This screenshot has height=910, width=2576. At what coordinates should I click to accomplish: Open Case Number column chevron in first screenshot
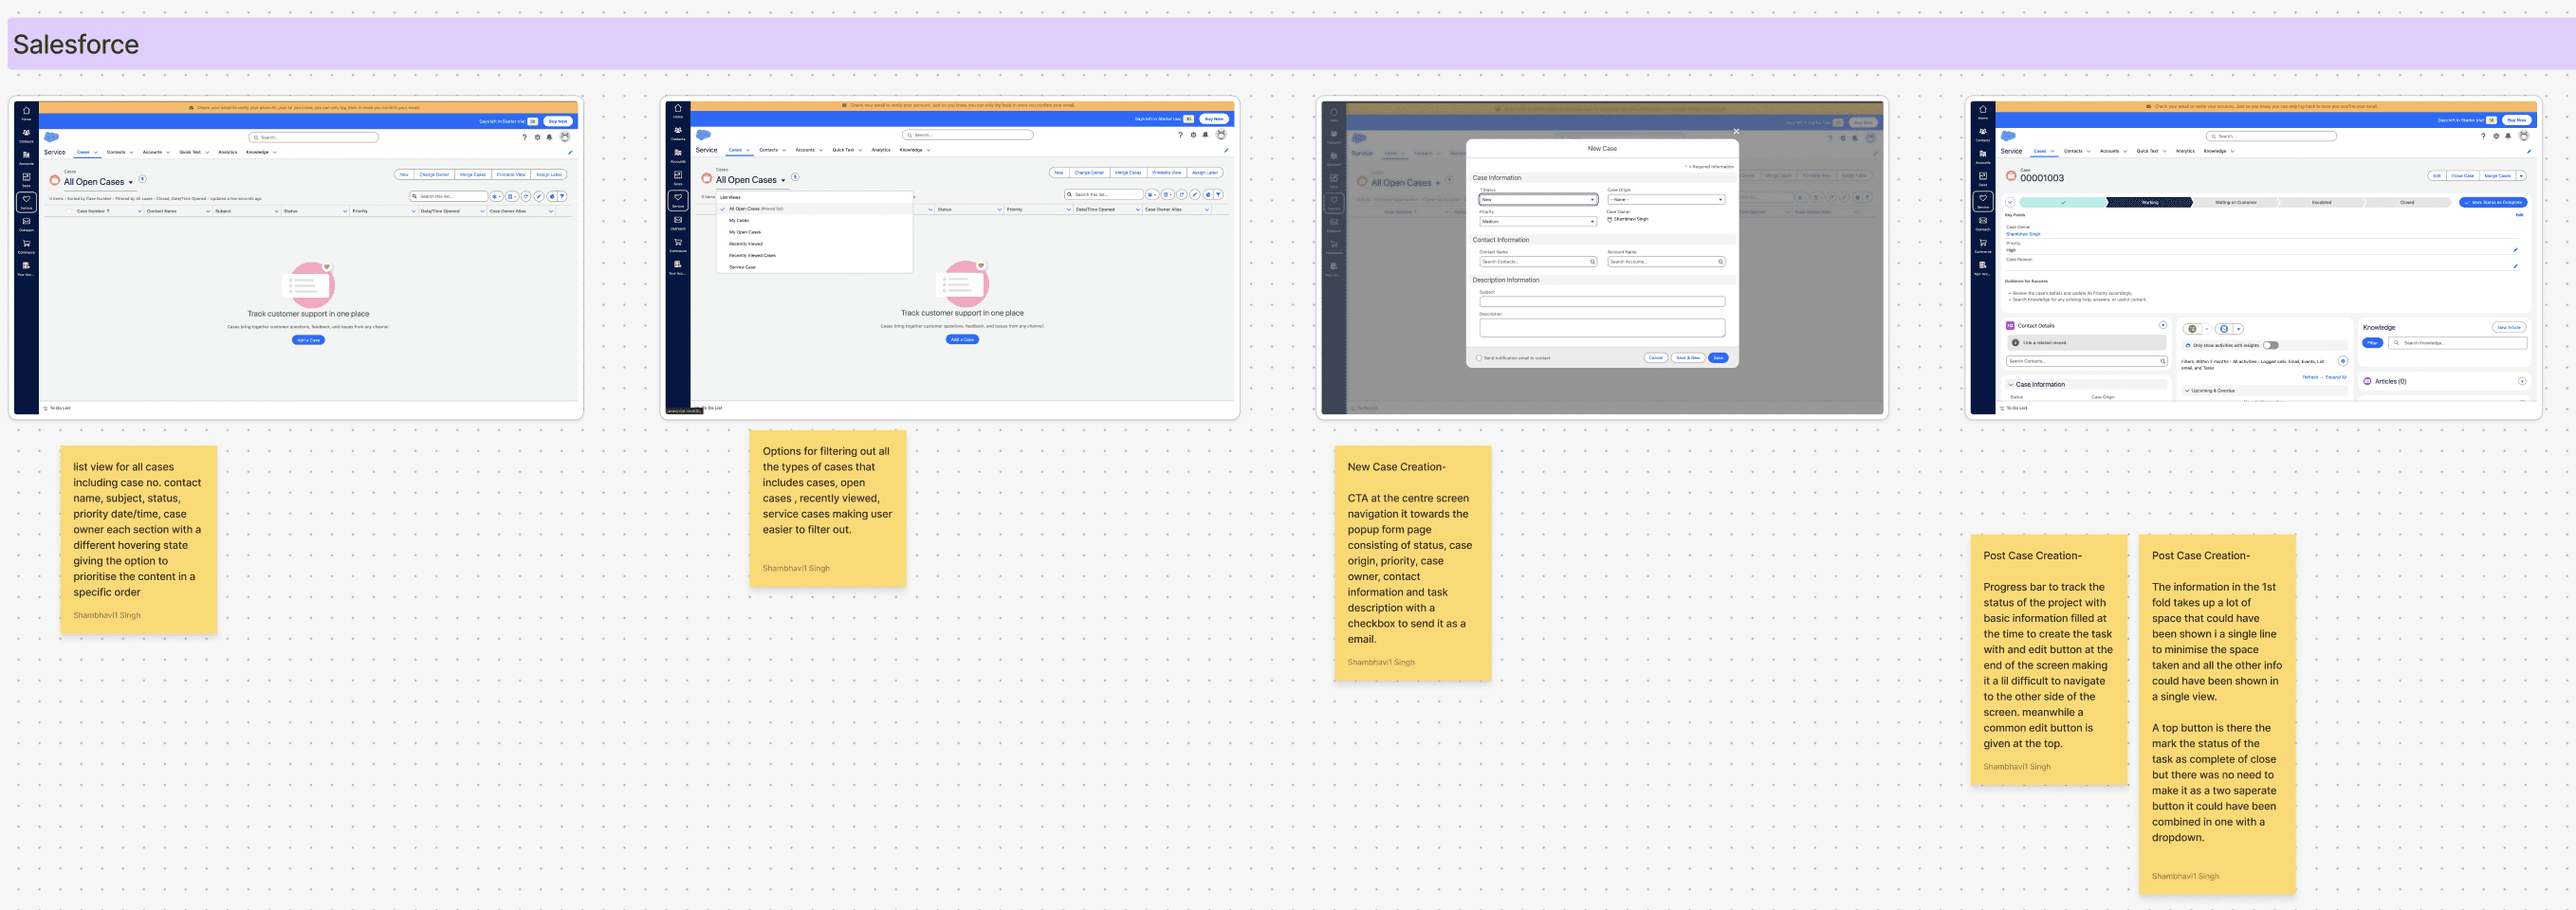point(140,211)
